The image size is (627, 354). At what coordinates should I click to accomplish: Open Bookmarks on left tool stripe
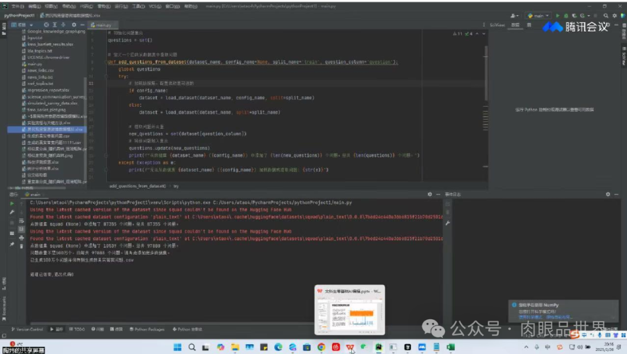(4, 309)
